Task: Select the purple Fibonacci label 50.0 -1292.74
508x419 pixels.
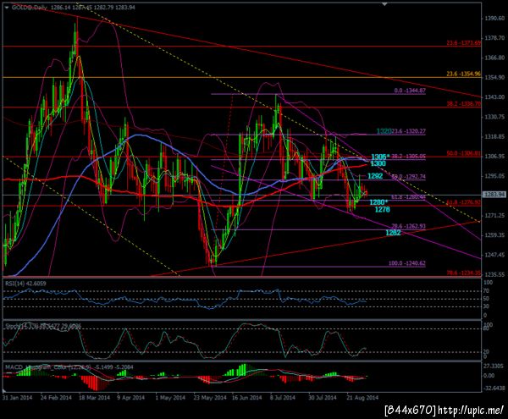Action: 408,177
